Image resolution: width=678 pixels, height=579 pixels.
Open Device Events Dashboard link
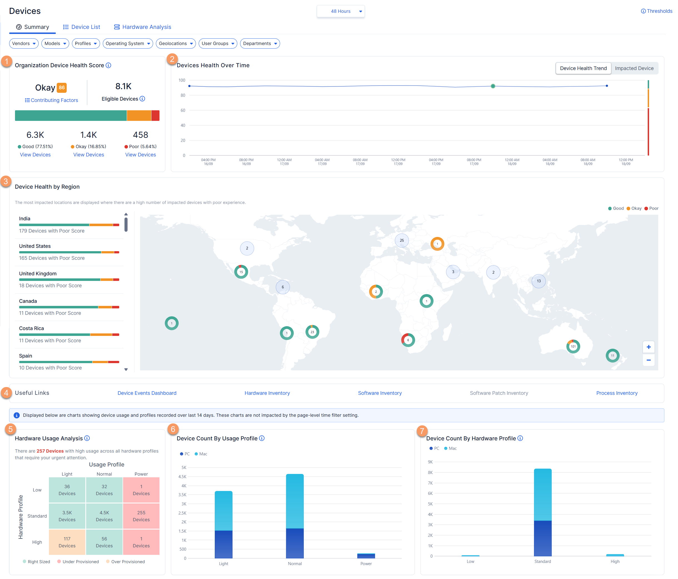pos(147,393)
